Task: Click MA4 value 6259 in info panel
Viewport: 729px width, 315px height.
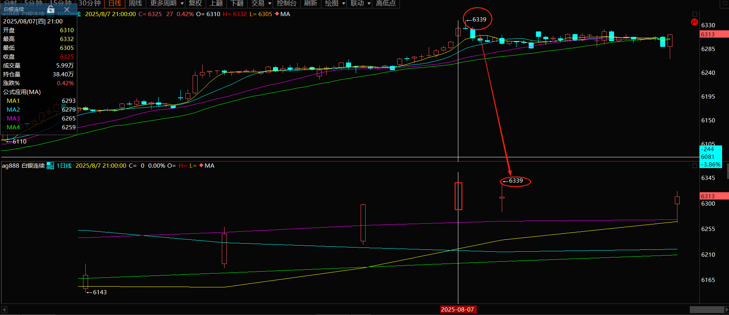Action: click(x=69, y=127)
